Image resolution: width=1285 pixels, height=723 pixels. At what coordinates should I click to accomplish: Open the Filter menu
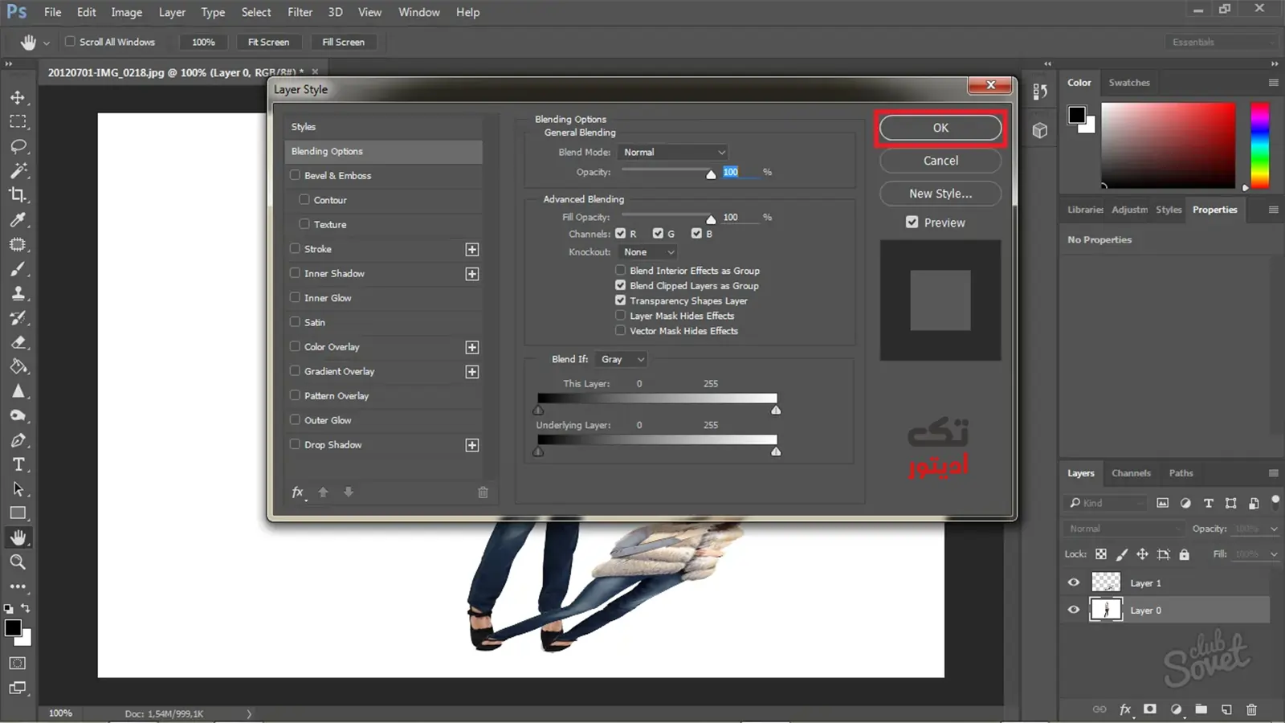(300, 12)
